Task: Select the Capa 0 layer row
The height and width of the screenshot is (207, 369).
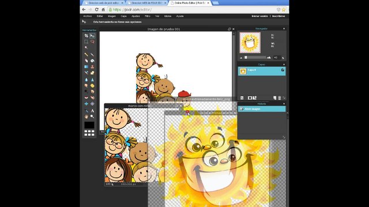Action: (x=262, y=71)
